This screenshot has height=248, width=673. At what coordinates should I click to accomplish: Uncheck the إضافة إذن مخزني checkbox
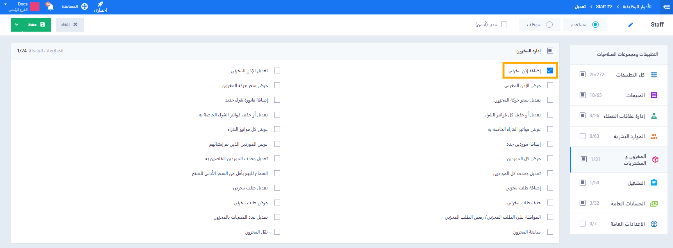click(x=550, y=71)
